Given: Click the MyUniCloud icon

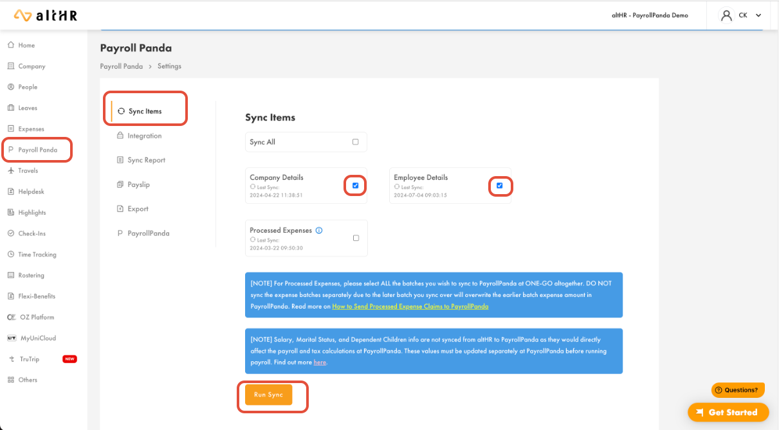Looking at the screenshot, I should coord(11,338).
